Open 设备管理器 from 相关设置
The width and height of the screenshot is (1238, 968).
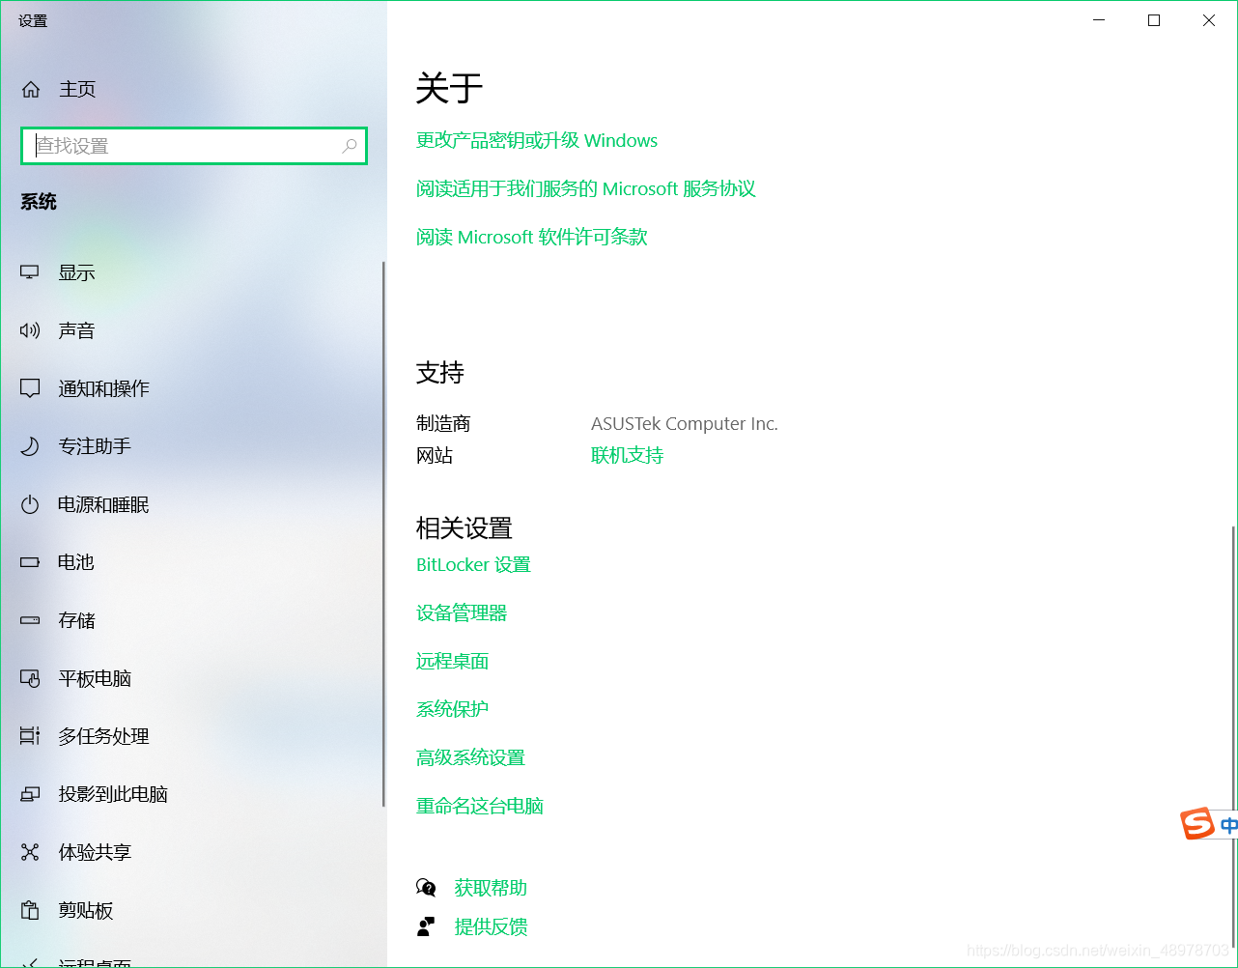(x=461, y=612)
